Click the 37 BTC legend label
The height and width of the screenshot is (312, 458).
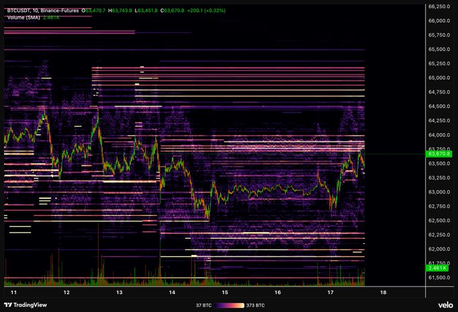(x=203, y=305)
